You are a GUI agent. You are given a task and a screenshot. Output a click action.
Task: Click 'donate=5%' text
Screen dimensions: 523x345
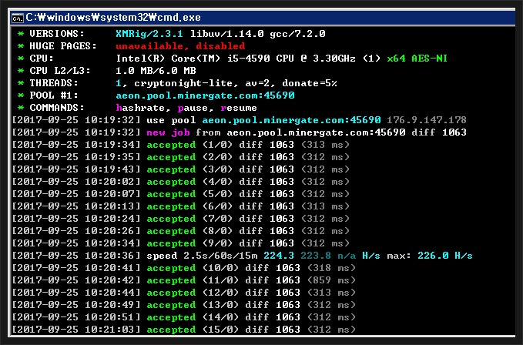[x=310, y=83]
